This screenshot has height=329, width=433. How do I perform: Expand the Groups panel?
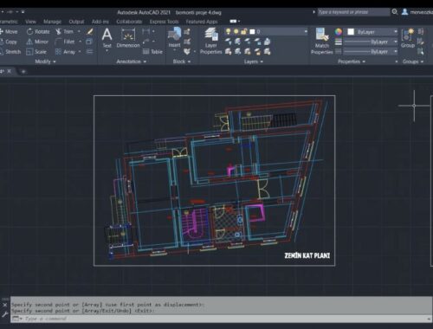(413, 61)
